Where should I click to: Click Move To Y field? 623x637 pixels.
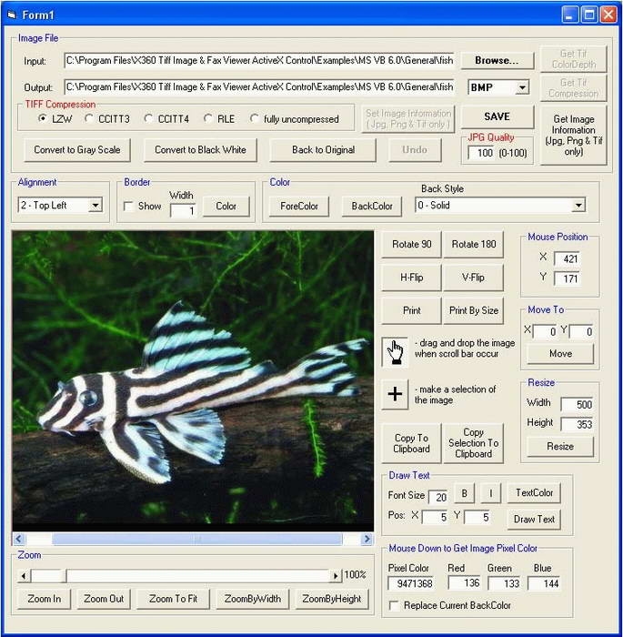581,331
